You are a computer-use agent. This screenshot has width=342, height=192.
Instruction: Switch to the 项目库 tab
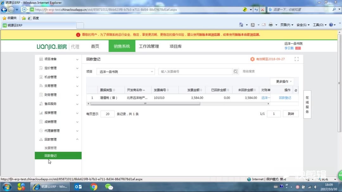(175, 46)
